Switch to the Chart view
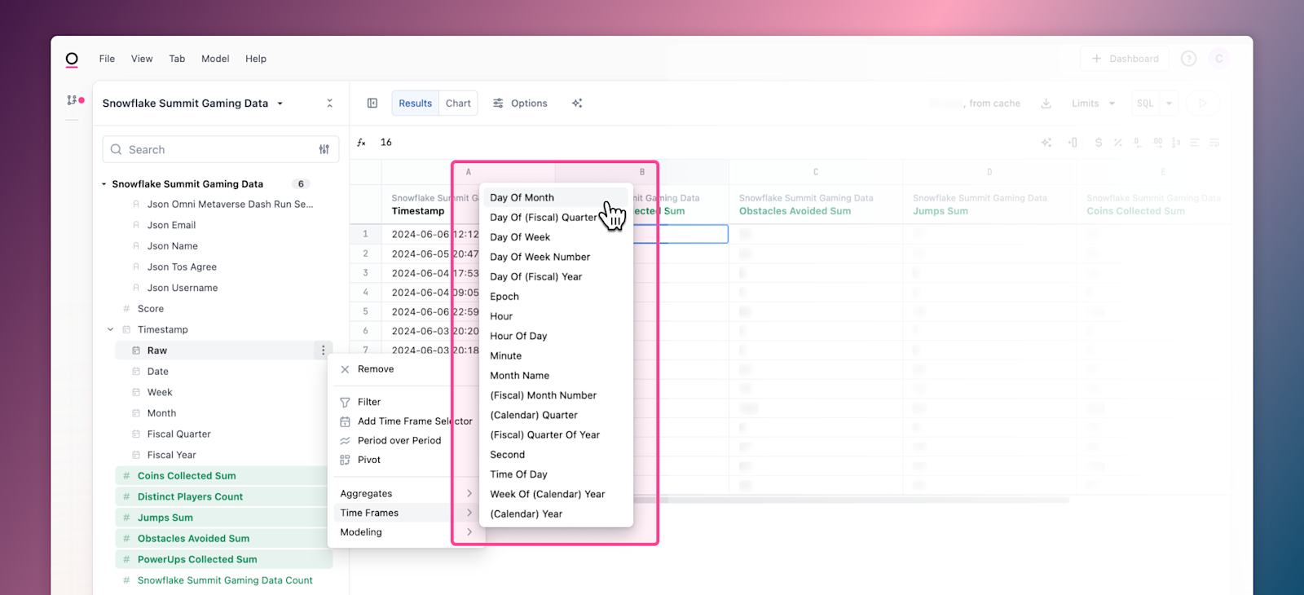This screenshot has width=1304, height=595. click(458, 104)
